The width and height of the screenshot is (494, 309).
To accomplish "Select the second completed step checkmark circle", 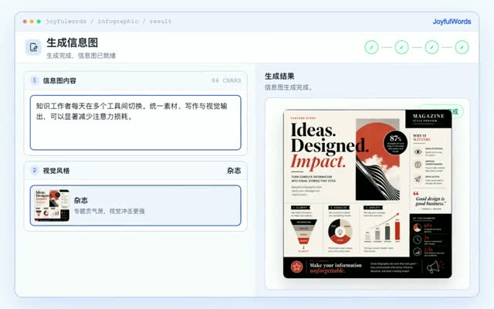I will 401,47.
